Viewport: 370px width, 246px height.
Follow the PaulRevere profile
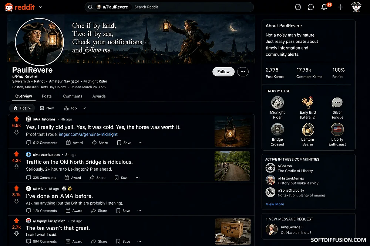click(x=223, y=72)
